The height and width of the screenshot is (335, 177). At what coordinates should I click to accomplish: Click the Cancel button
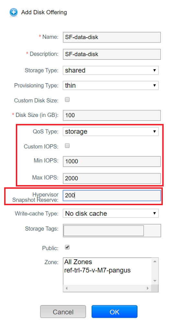click(x=63, y=312)
